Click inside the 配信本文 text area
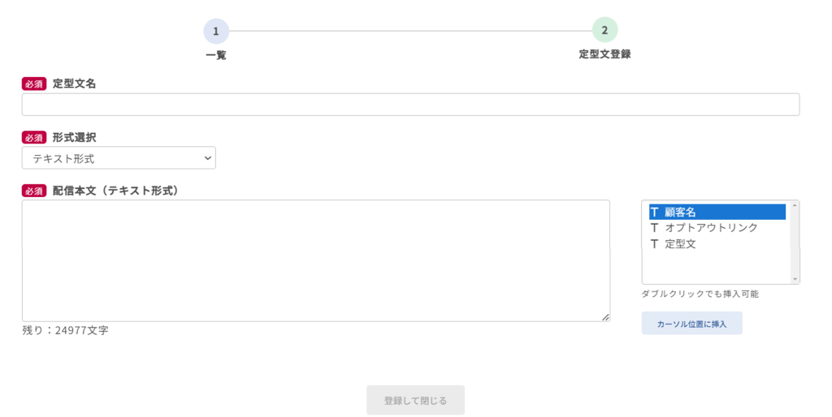The height and width of the screenshot is (417, 832). (x=315, y=260)
